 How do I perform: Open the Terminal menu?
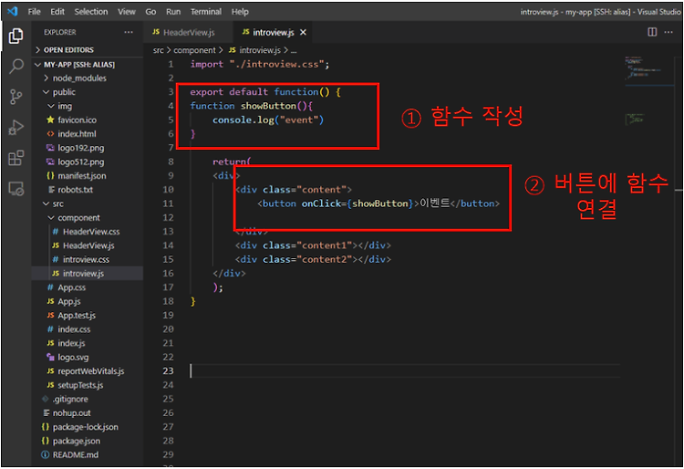coord(206,12)
